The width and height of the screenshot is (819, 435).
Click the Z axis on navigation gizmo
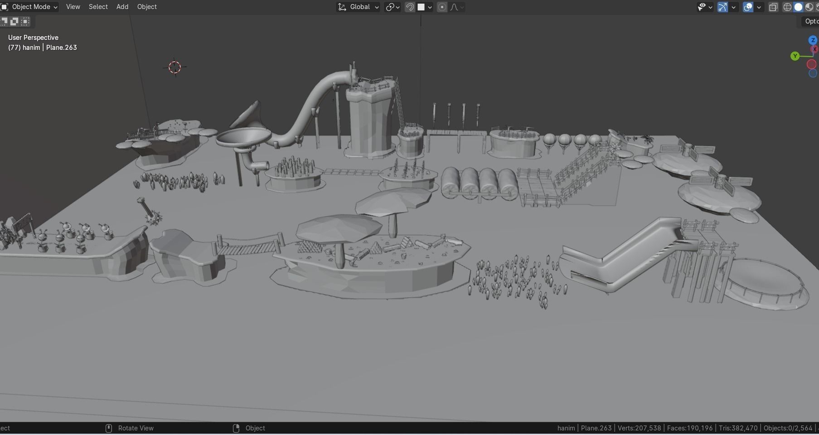coord(813,40)
